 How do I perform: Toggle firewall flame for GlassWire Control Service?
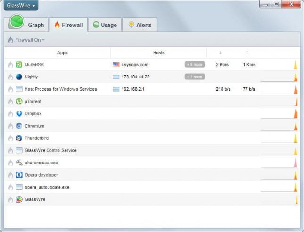coord(11,150)
